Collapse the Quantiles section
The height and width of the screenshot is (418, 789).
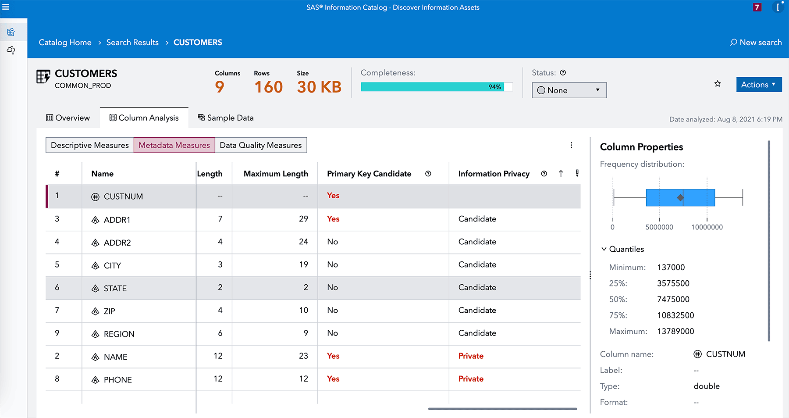pos(604,249)
